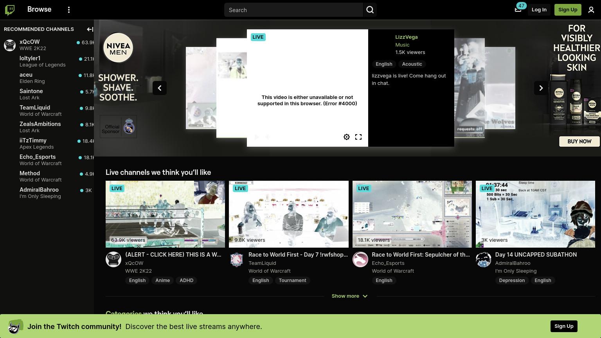Open loltyler1 in recommended channels
601x338 pixels.
[47, 61]
